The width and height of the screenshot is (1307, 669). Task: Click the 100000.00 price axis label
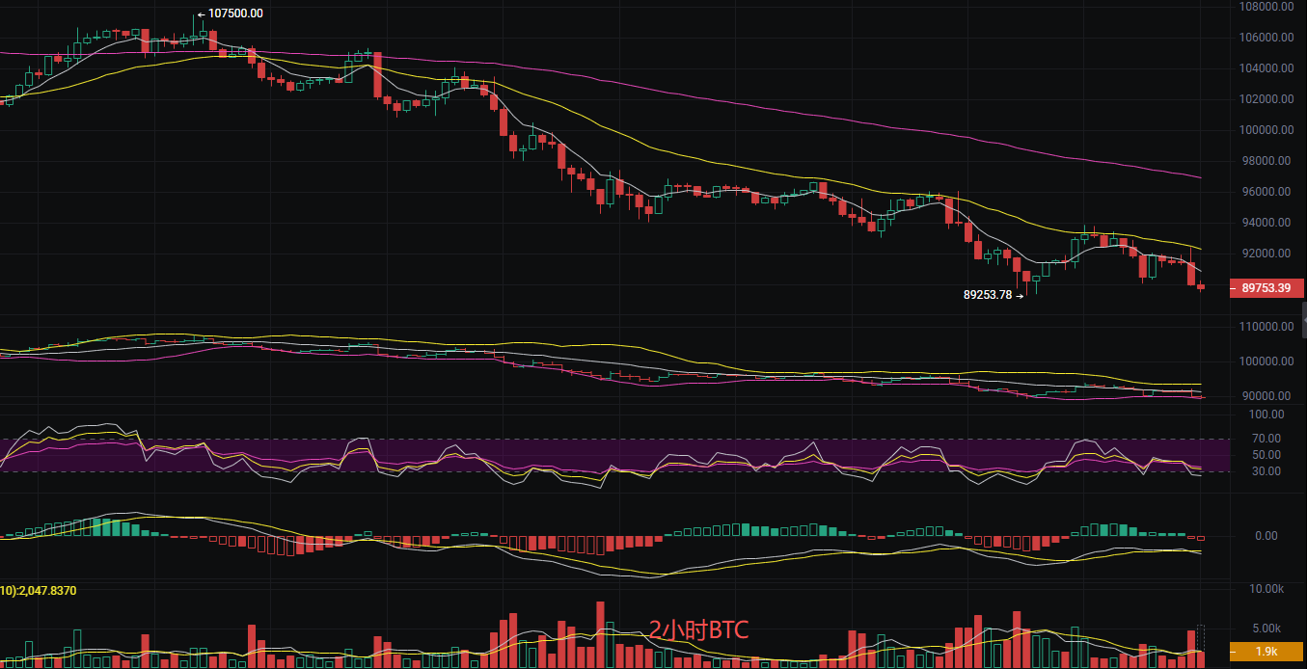click(x=1265, y=130)
